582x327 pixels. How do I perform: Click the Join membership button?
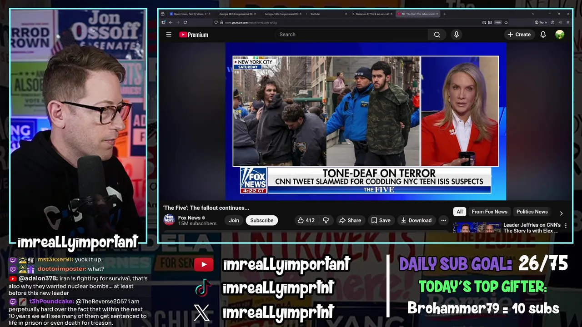(x=234, y=220)
